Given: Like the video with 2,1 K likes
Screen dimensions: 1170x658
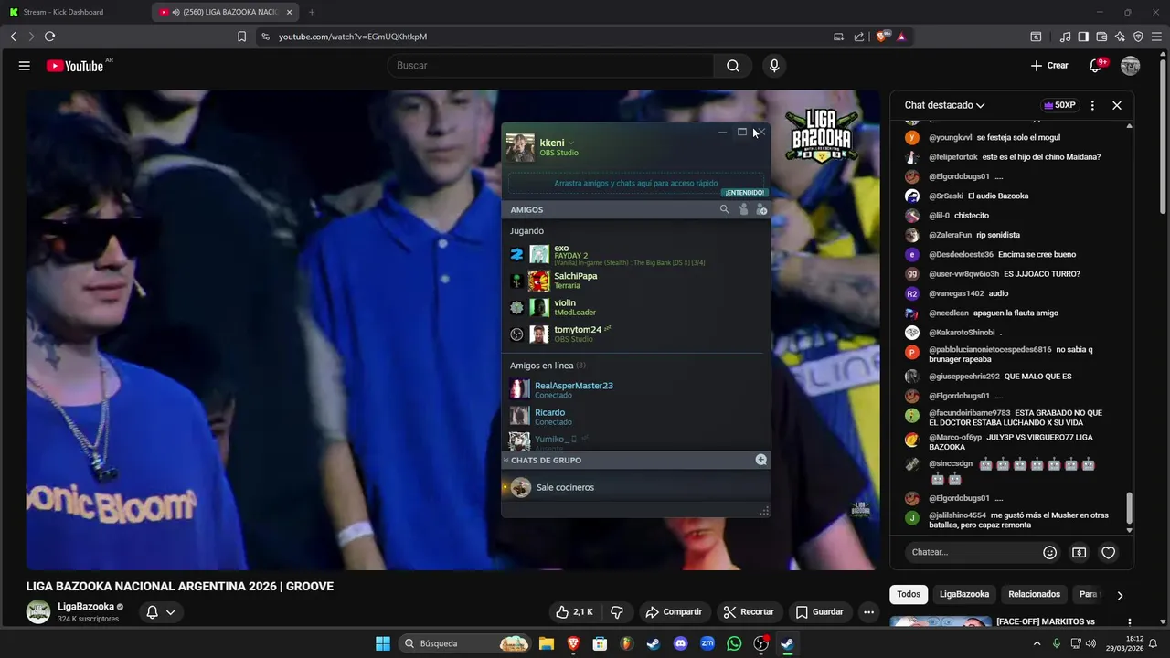Looking at the screenshot, I should (x=574, y=611).
